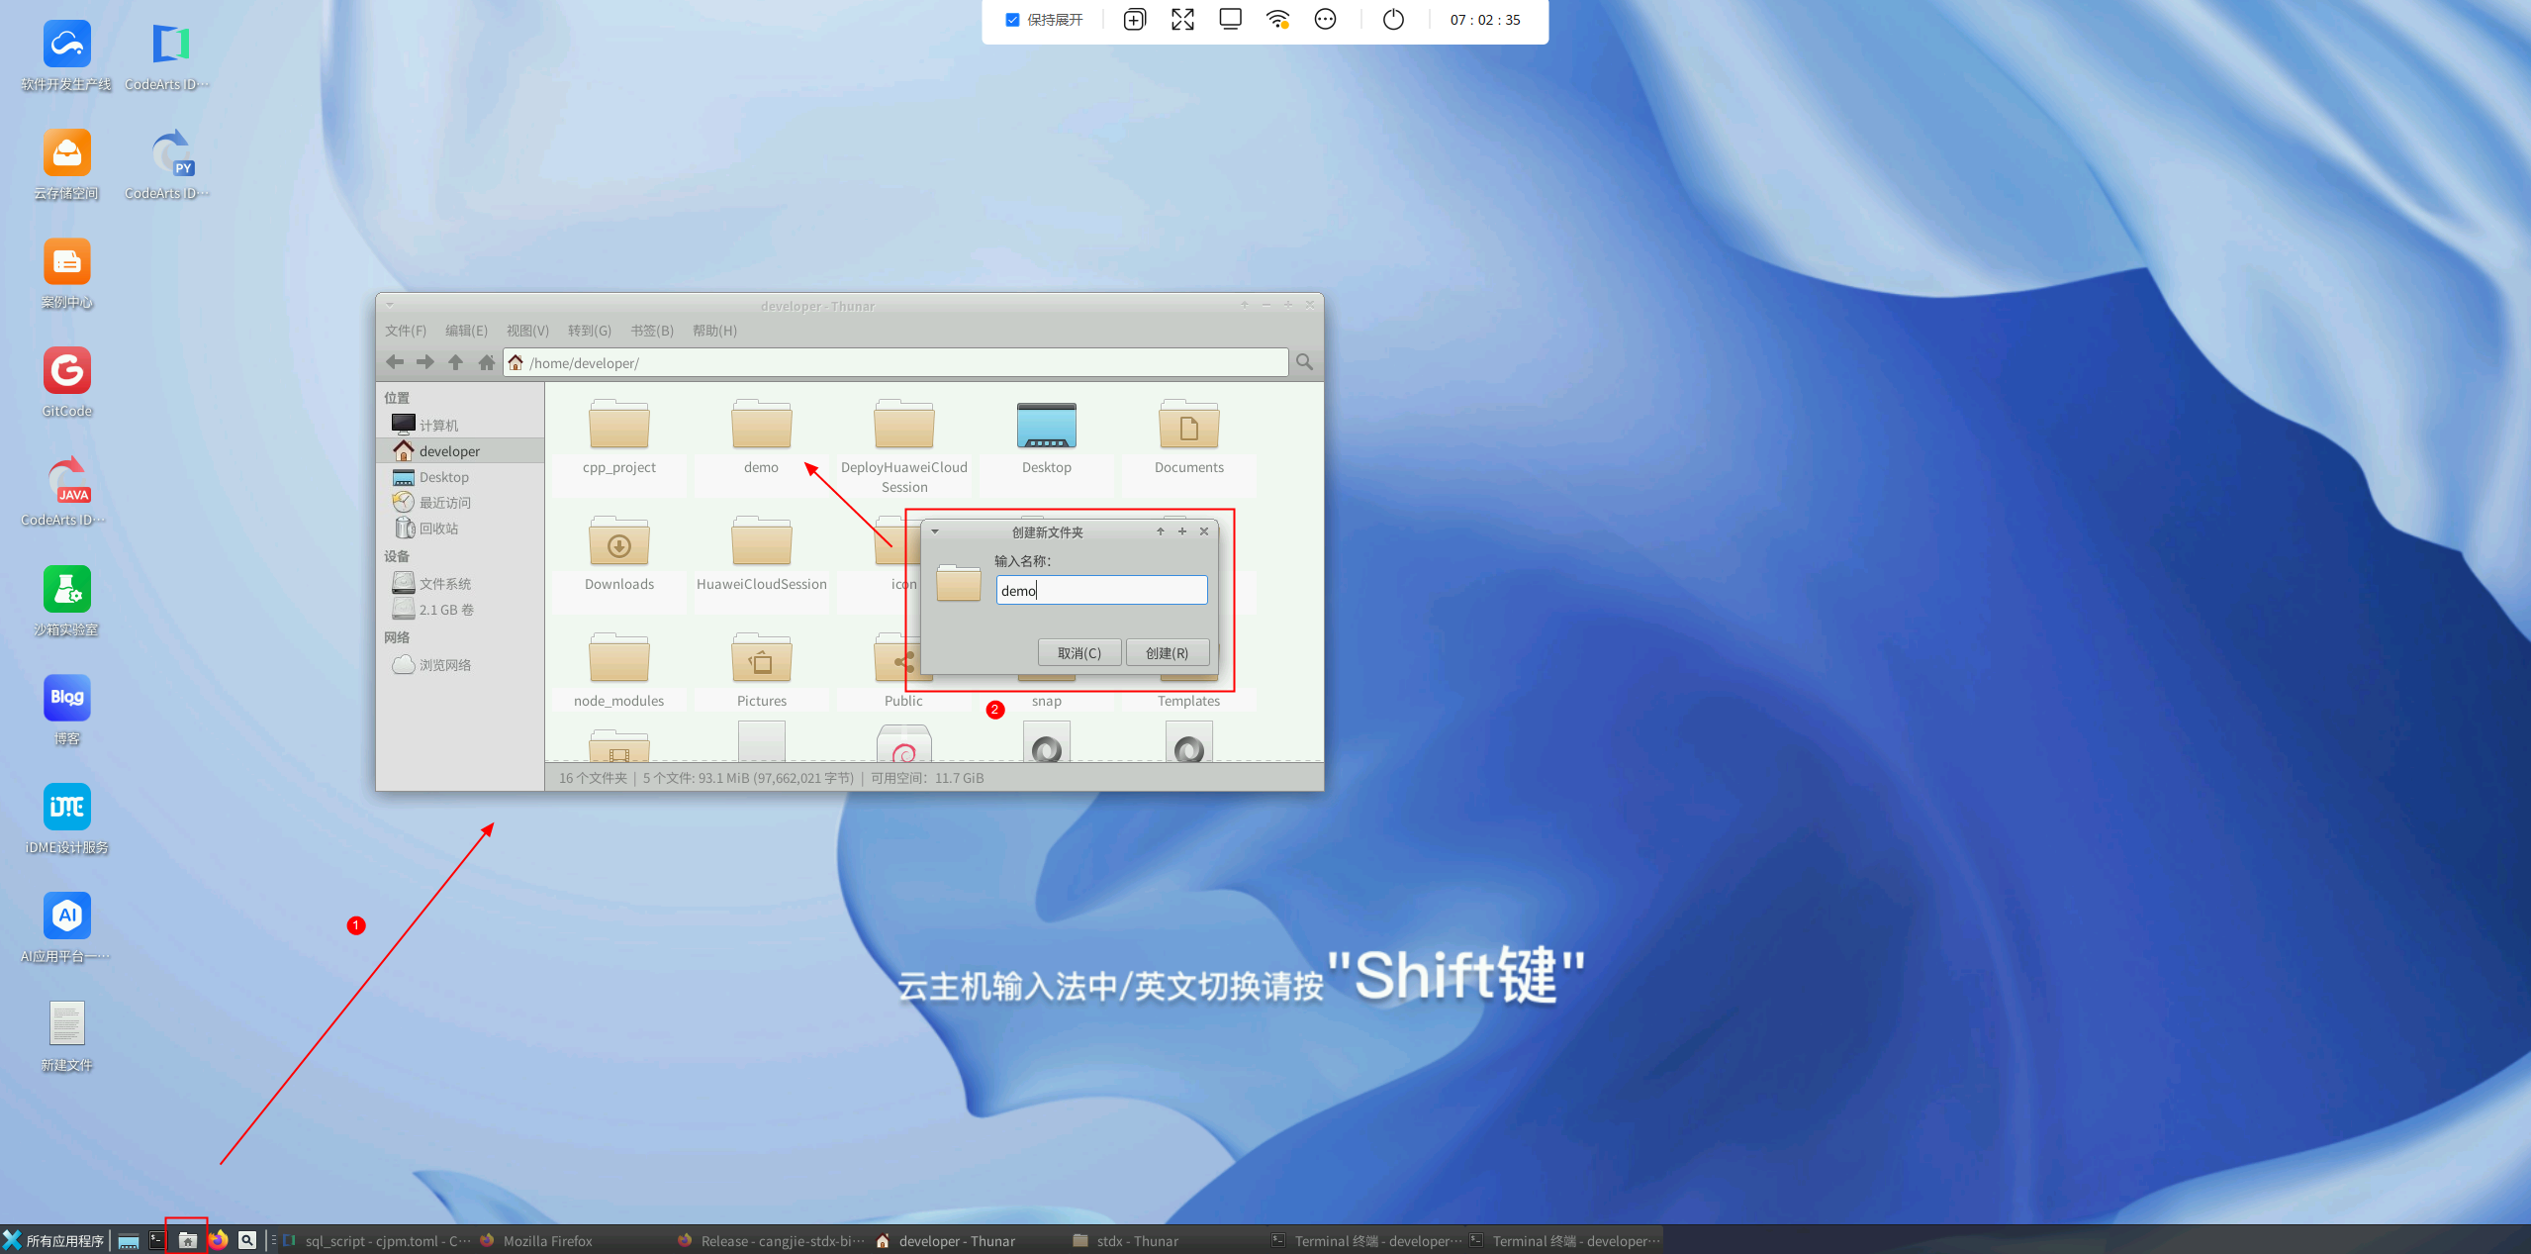Open the file manager in taskbar

pyautogui.click(x=187, y=1240)
